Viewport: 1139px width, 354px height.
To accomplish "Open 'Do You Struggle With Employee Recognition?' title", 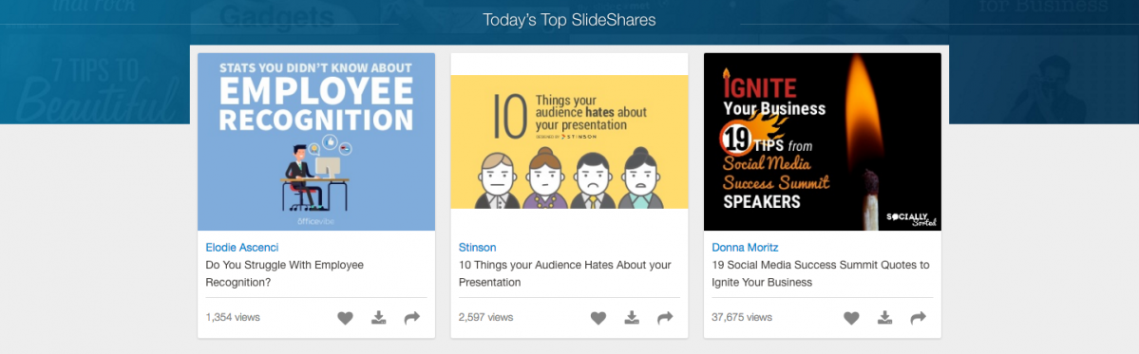I will coord(285,273).
